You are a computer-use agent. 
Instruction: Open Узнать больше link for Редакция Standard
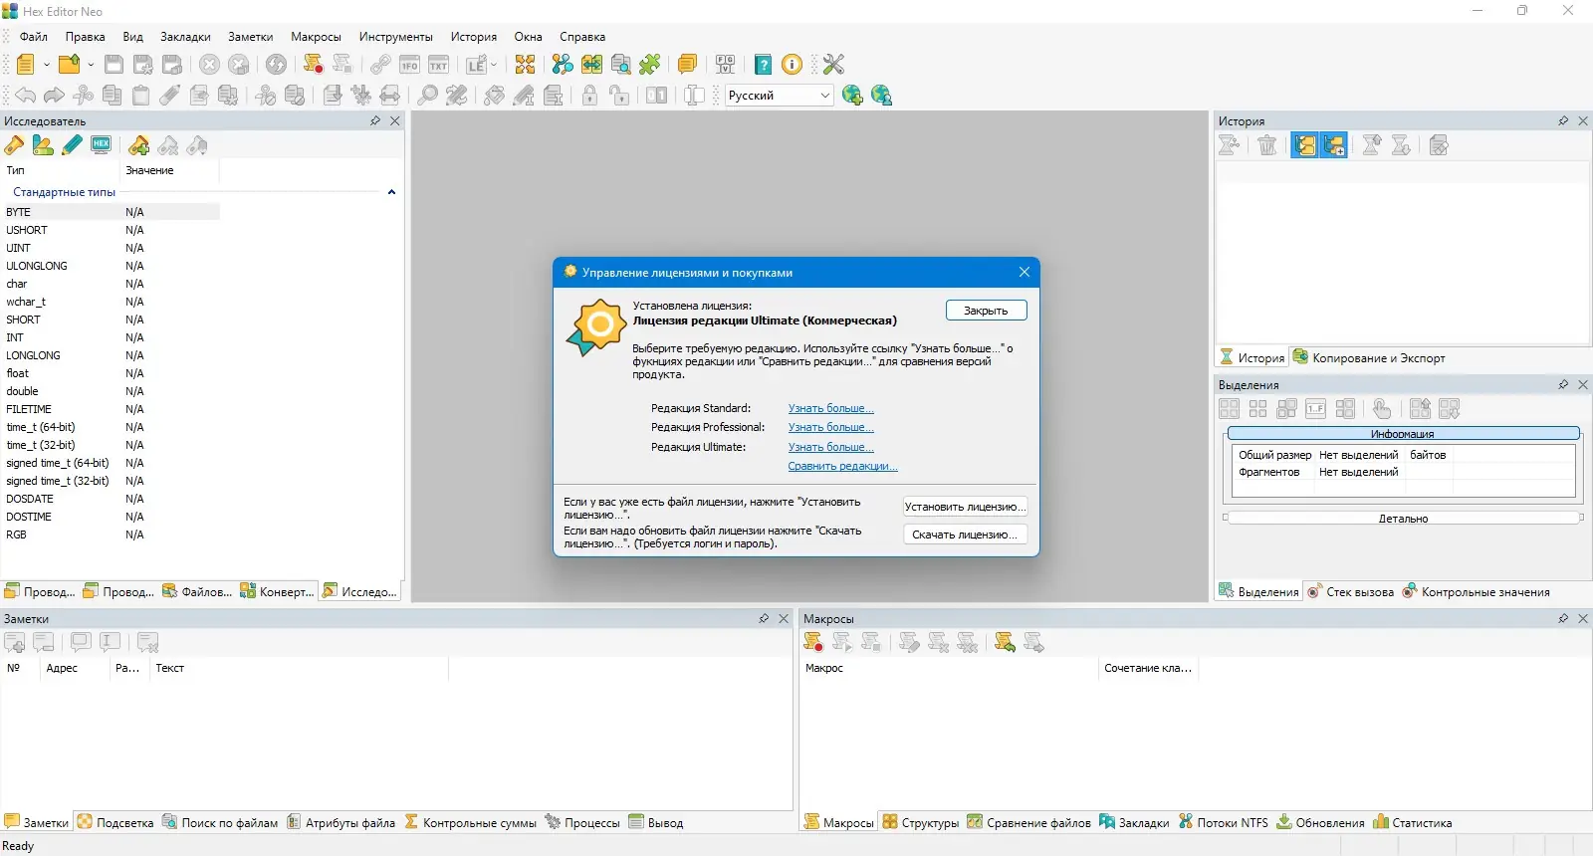[831, 408]
